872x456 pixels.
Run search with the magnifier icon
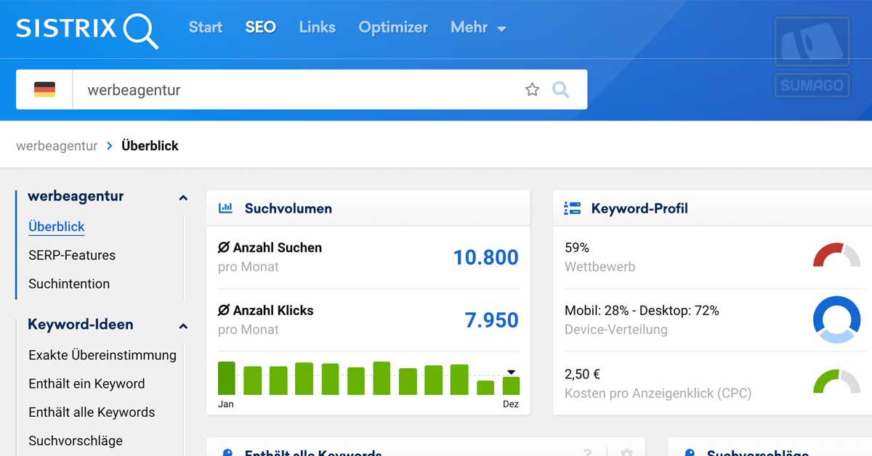point(561,89)
